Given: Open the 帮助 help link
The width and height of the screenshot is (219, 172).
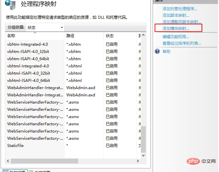Looking at the screenshot, I should [x=166, y=52].
